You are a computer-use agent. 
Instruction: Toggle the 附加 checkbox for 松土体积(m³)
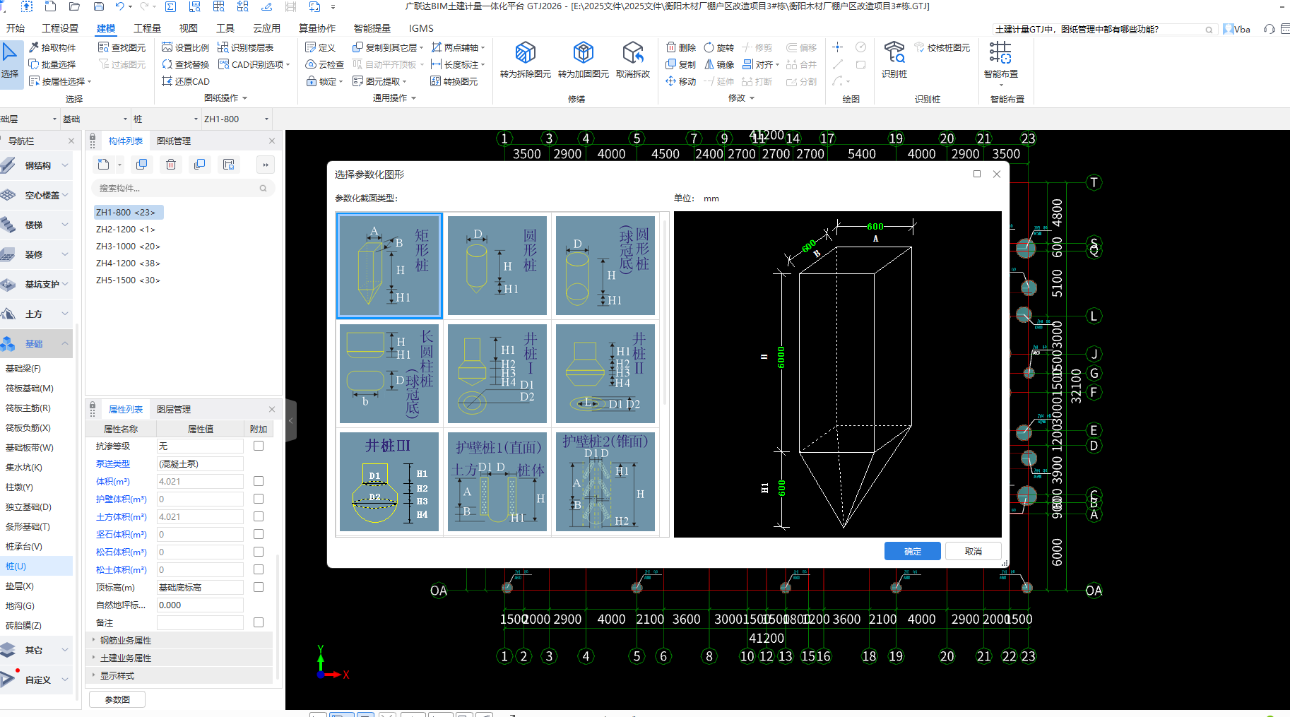click(x=259, y=569)
